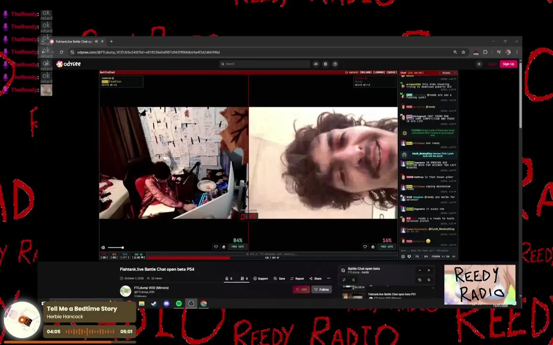
Task: Mute the player volume speaker icon
Action: tap(103, 248)
